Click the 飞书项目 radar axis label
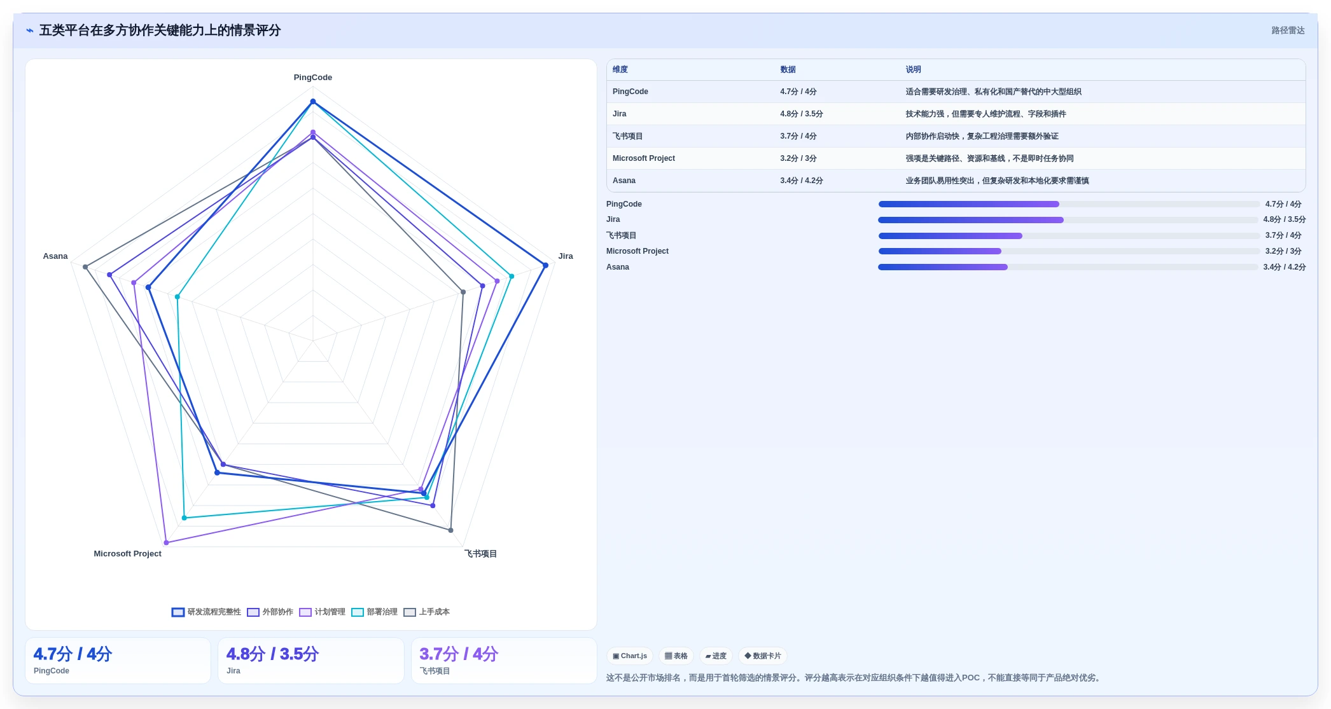Viewport: 1331px width, 709px height. click(481, 554)
